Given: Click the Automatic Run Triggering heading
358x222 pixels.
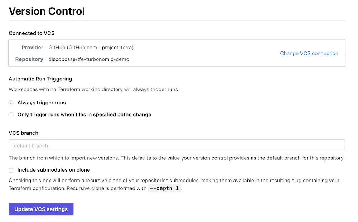Looking at the screenshot, I should 40,79.
